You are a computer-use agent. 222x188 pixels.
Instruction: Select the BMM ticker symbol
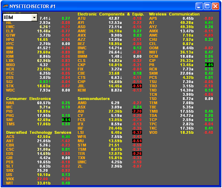tap(82, 56)
